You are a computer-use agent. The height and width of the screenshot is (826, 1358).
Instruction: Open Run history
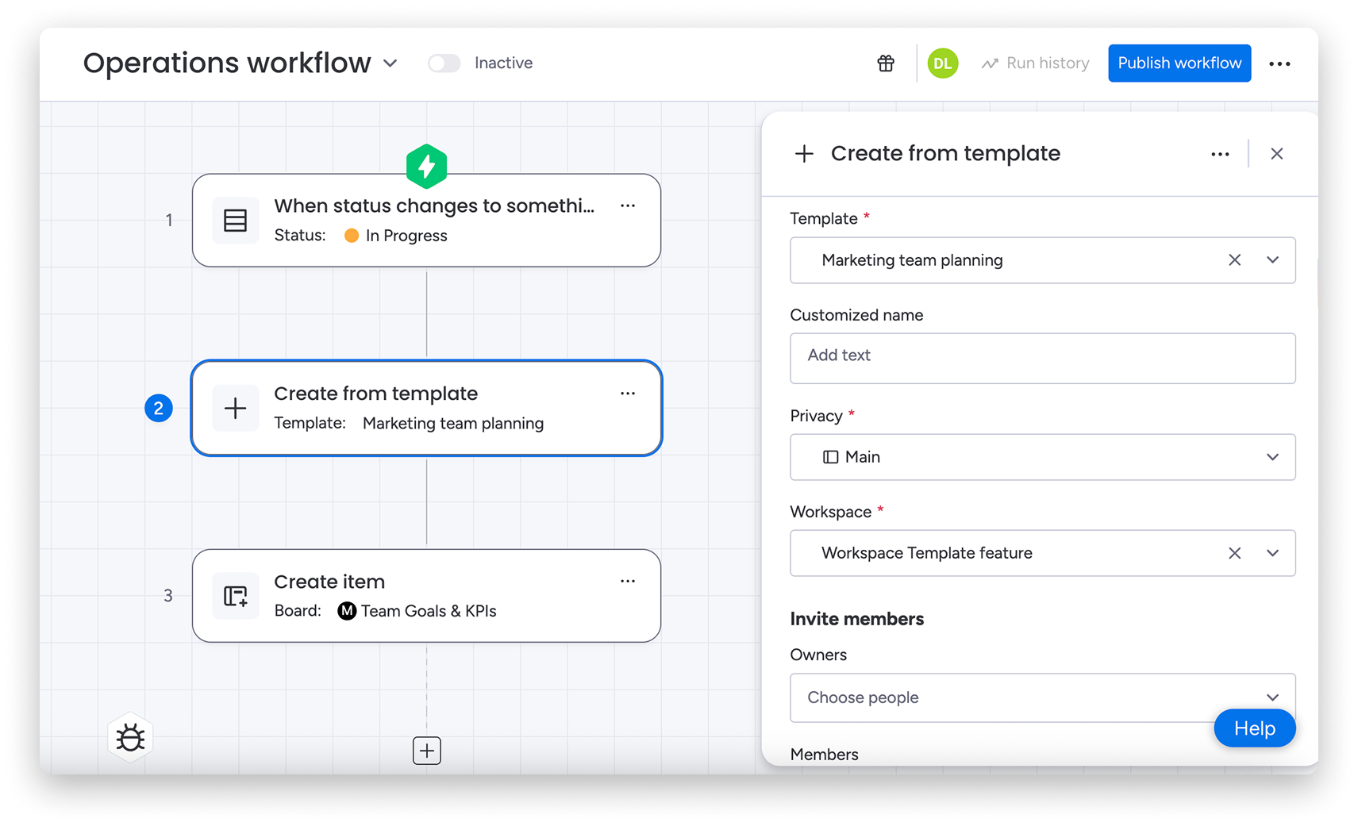1036,63
